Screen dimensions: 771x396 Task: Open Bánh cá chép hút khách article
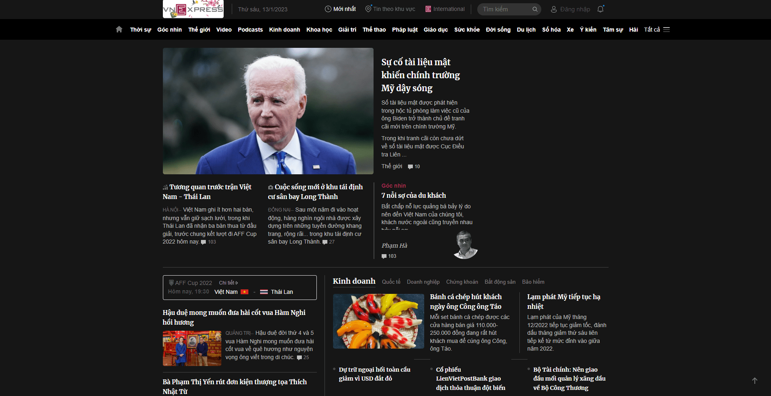[x=466, y=302]
